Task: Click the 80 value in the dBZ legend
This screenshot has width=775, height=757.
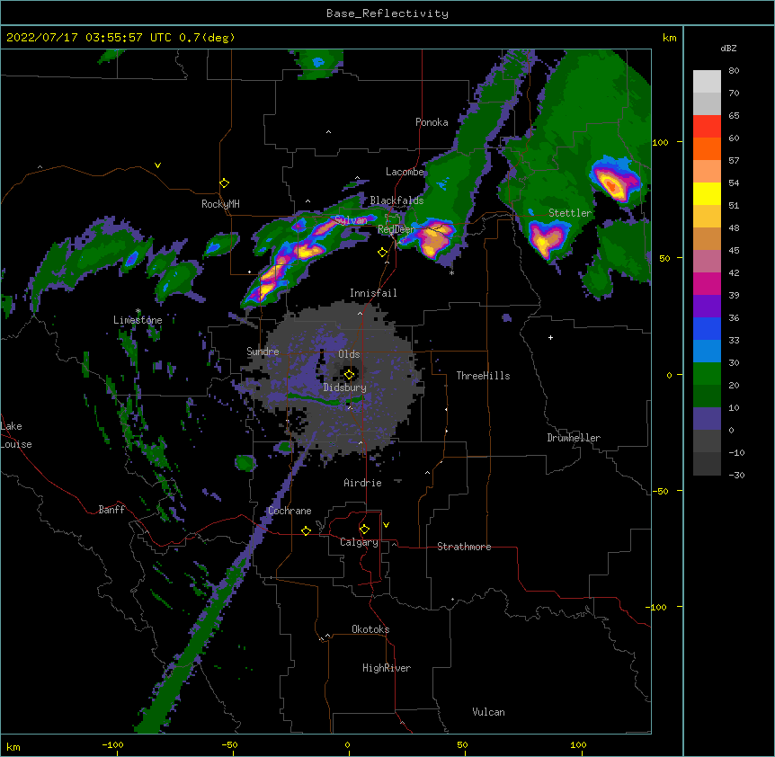Action: 734,71
